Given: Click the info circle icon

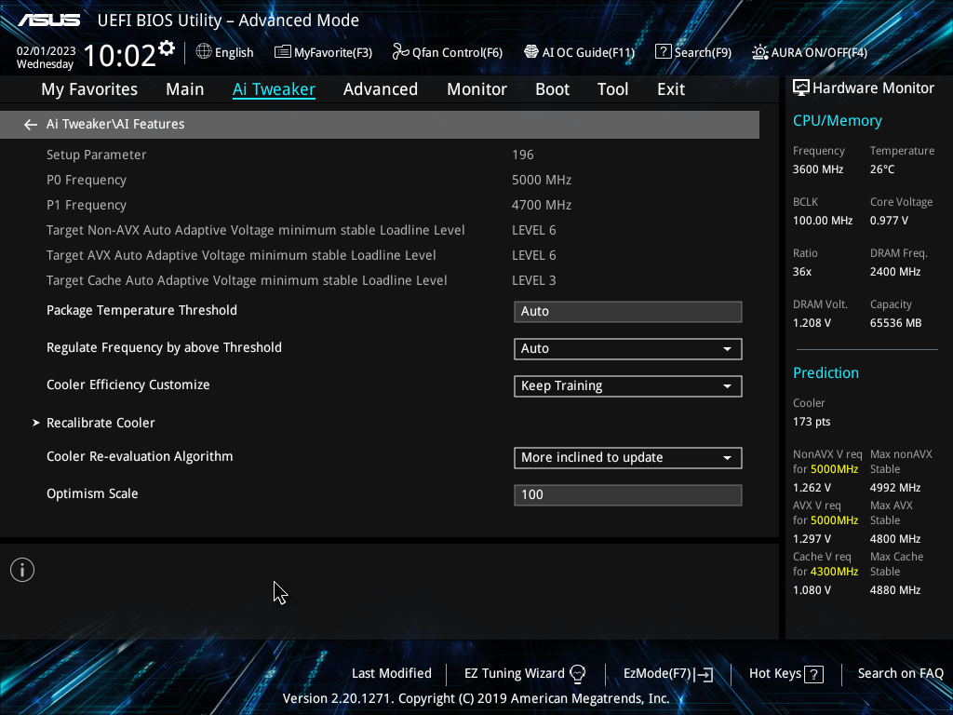Looking at the screenshot, I should (22, 570).
